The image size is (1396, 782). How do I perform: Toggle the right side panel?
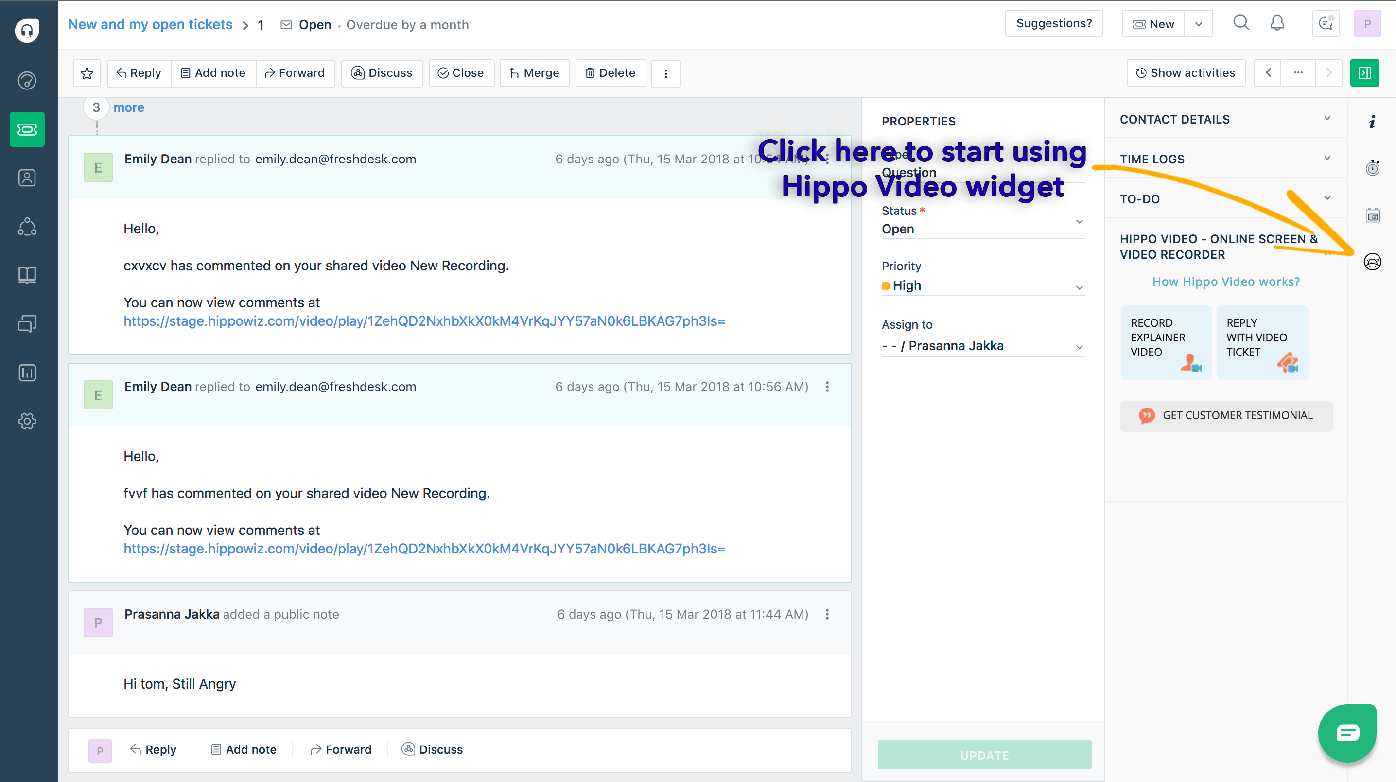pos(1364,73)
